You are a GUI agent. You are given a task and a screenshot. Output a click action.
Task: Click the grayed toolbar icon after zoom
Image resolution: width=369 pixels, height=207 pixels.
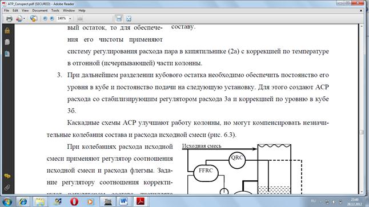(80, 19)
